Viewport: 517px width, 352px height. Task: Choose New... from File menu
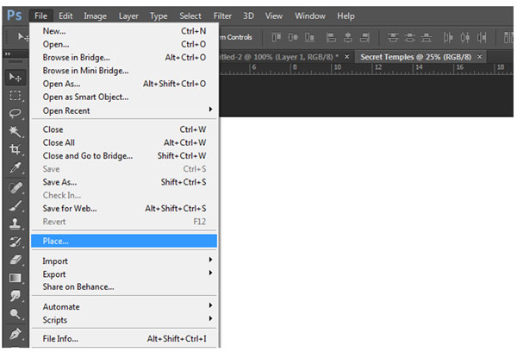[x=124, y=31]
